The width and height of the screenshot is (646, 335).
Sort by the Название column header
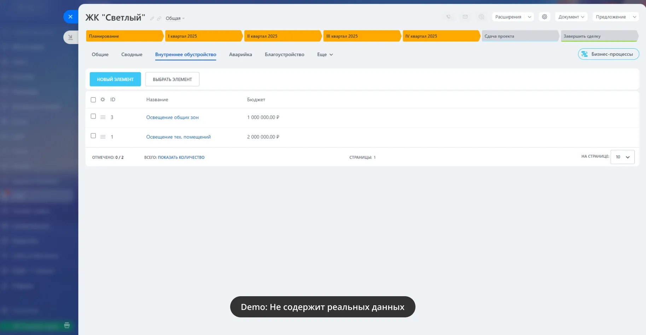click(x=157, y=99)
